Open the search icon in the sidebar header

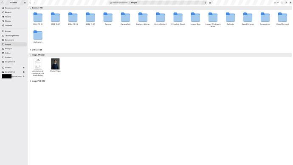tap(3, 3)
